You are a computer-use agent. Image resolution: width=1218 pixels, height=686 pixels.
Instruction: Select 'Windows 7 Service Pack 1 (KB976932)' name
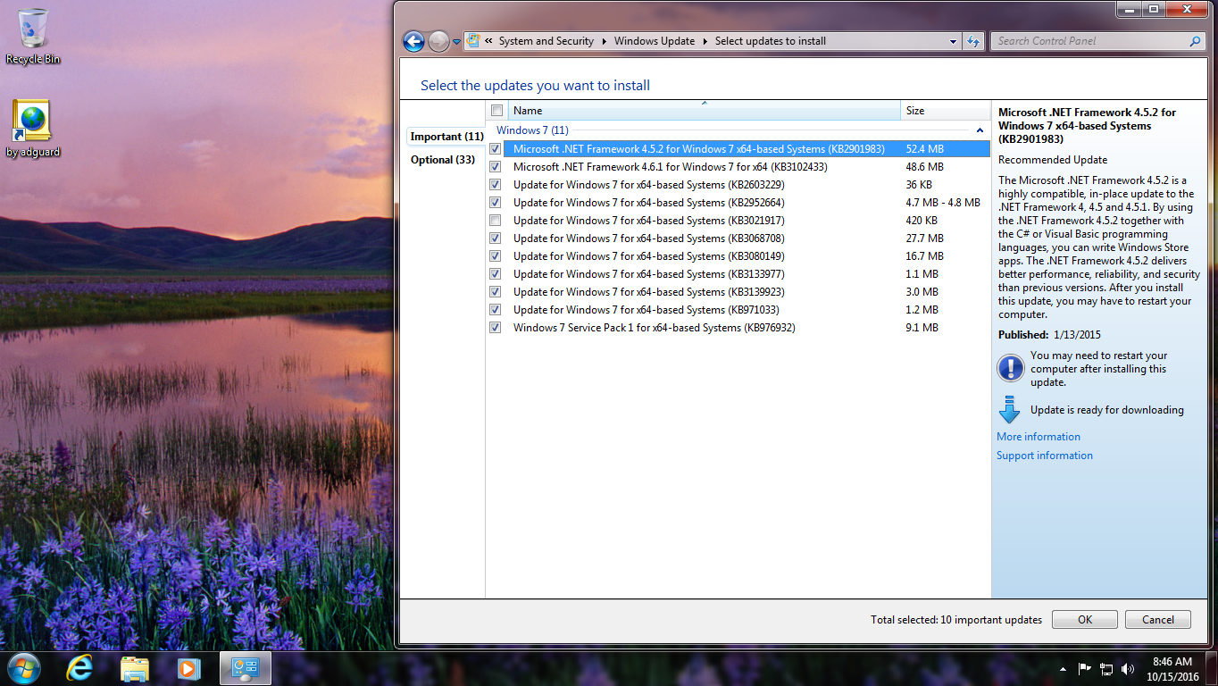click(x=655, y=328)
